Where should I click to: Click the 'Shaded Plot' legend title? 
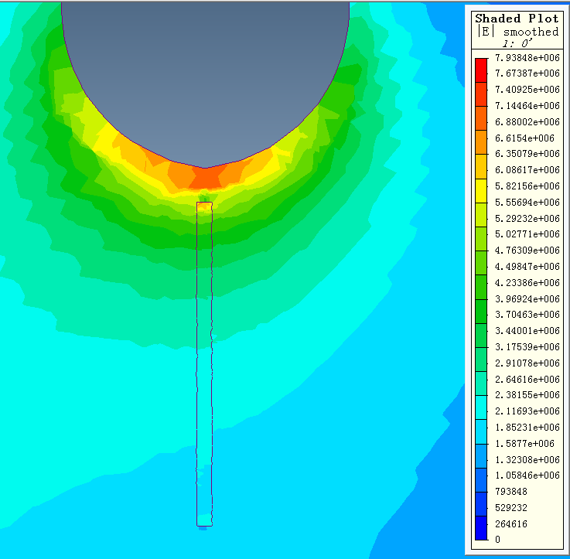[x=517, y=19]
